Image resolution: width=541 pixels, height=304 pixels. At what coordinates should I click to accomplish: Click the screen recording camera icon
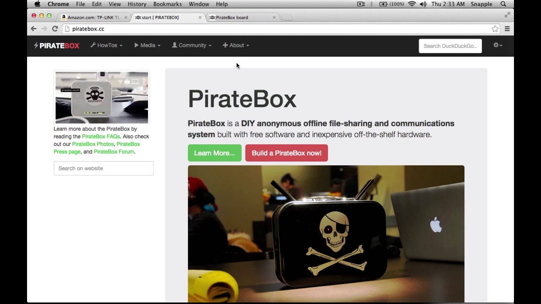click(361, 4)
